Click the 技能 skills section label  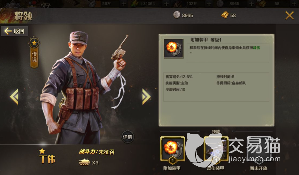[x=216, y=131]
